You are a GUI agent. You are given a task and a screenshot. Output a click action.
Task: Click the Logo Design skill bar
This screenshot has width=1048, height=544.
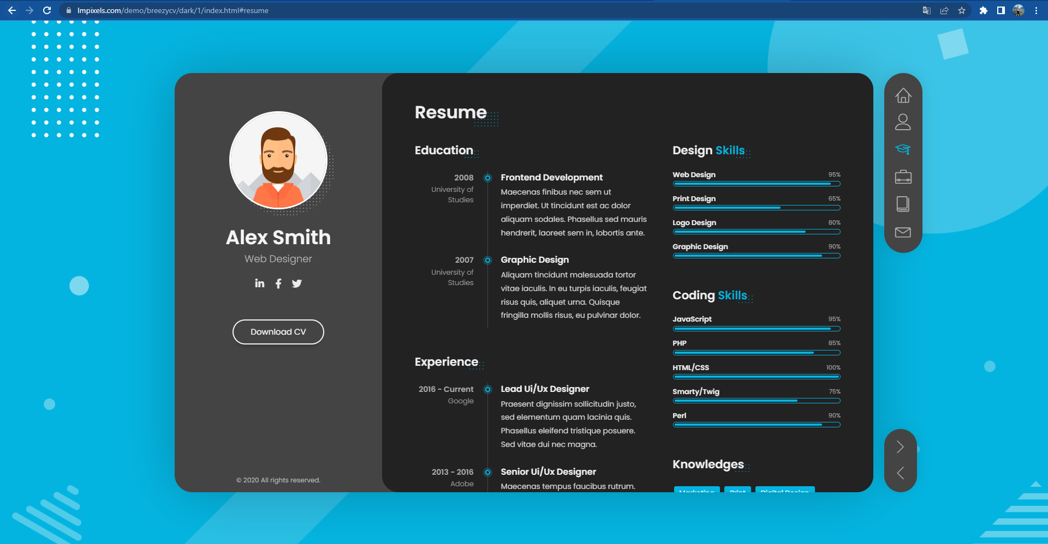pos(757,232)
